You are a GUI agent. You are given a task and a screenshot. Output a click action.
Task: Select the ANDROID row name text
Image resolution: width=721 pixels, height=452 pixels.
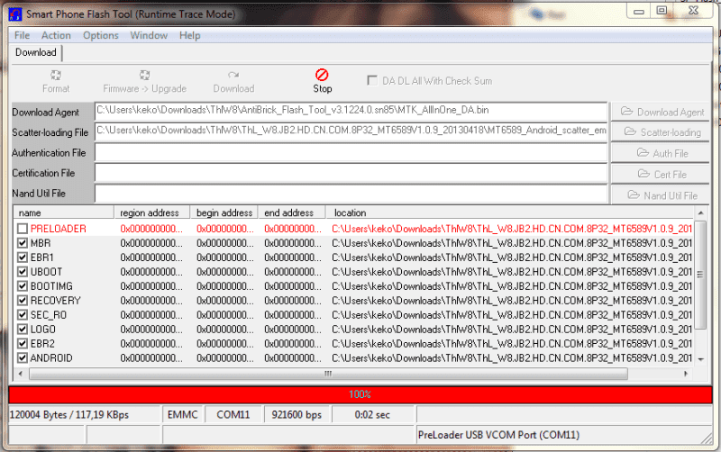click(51, 357)
